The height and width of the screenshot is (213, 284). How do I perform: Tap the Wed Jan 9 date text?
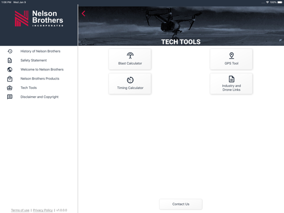[20, 2]
